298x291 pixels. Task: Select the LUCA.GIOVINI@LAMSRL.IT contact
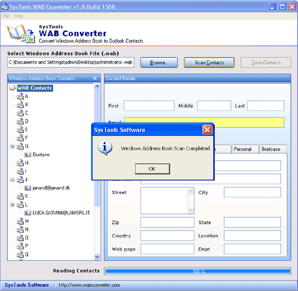pyautogui.click(x=61, y=213)
